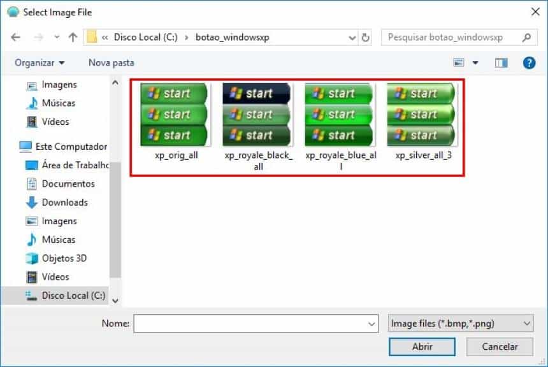Image resolution: width=548 pixels, height=367 pixels.
Task: Select the xp_royale_blue_all thumbnail
Action: [x=340, y=114]
